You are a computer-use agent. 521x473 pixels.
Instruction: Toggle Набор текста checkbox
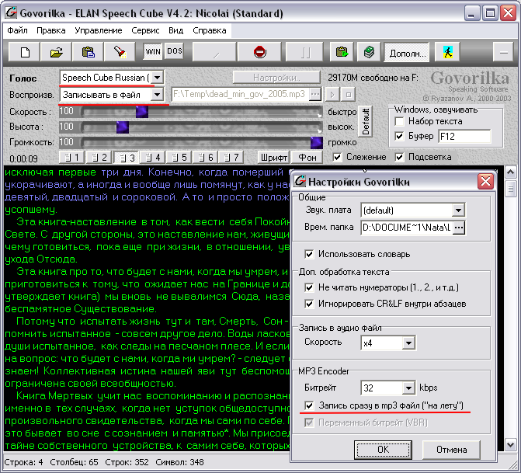(399, 121)
